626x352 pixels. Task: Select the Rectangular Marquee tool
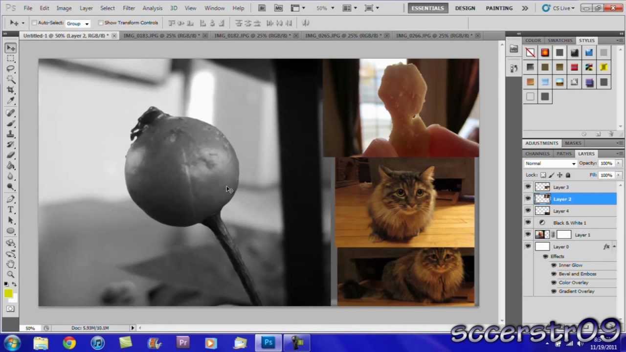coord(11,59)
